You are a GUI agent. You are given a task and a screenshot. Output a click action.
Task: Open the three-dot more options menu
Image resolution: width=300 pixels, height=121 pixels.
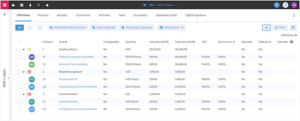pyautogui.click(x=294, y=15)
